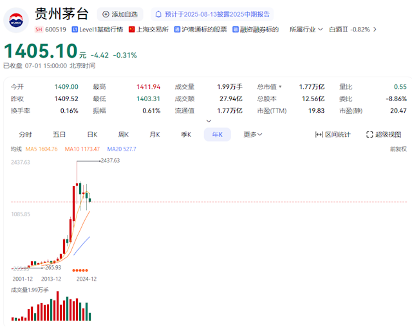
Task: Click the SH market badge
Action: pyautogui.click(x=39, y=30)
